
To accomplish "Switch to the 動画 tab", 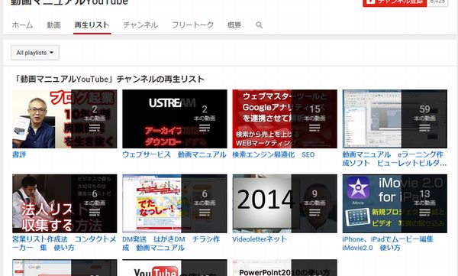I will tap(53, 25).
